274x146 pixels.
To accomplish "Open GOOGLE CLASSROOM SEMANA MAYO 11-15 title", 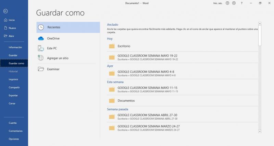I will point(148,88).
